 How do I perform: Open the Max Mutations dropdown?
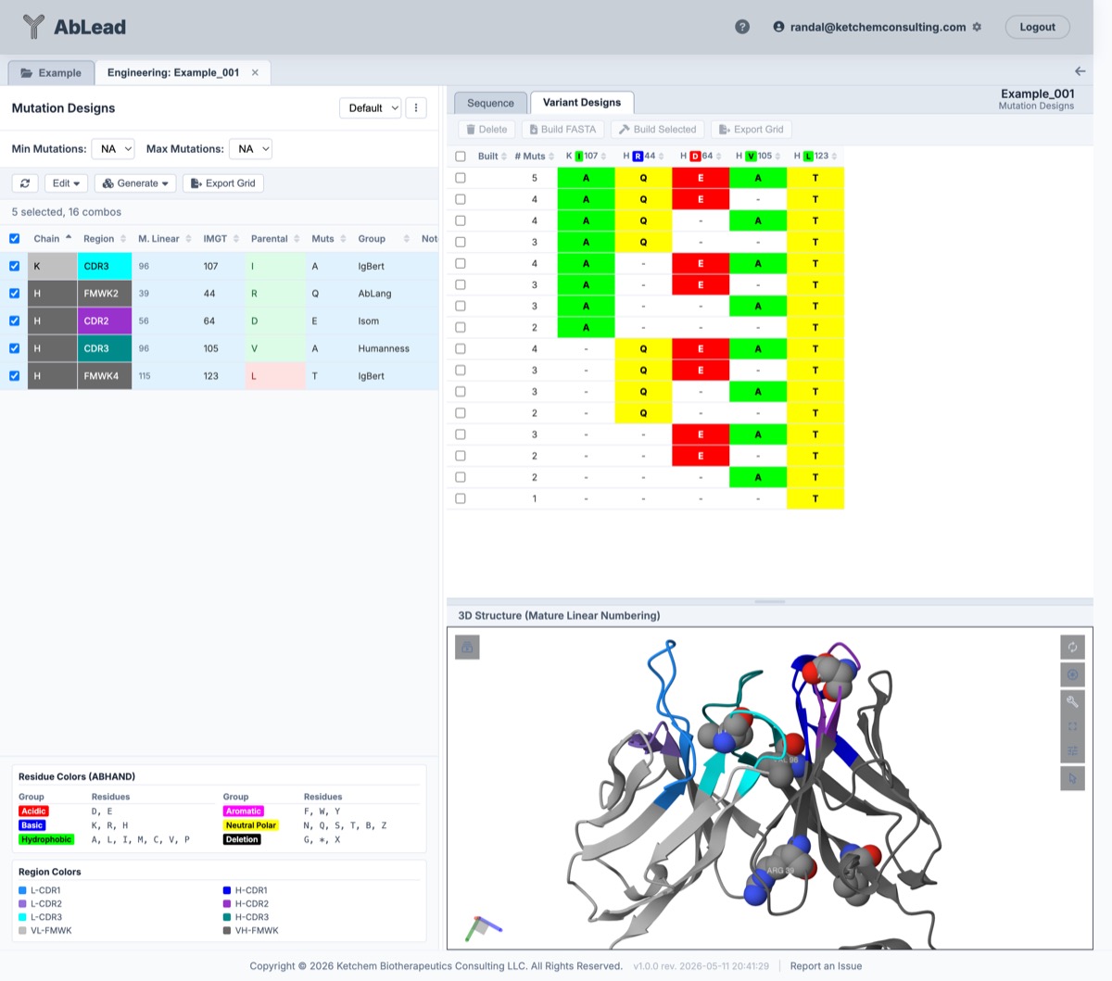tap(250, 148)
